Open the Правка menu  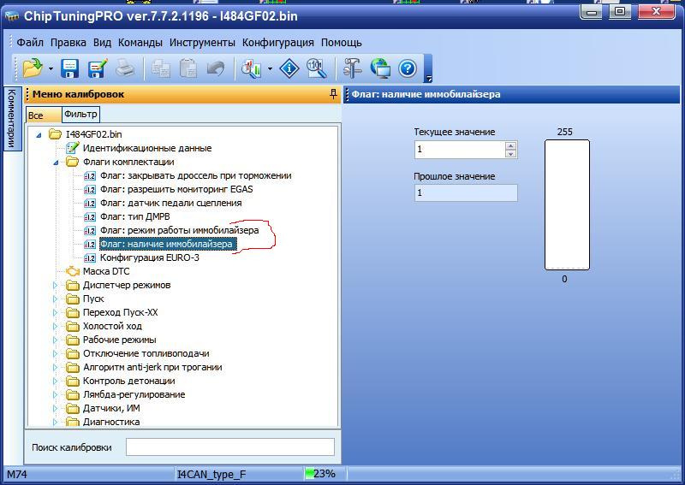[68, 43]
